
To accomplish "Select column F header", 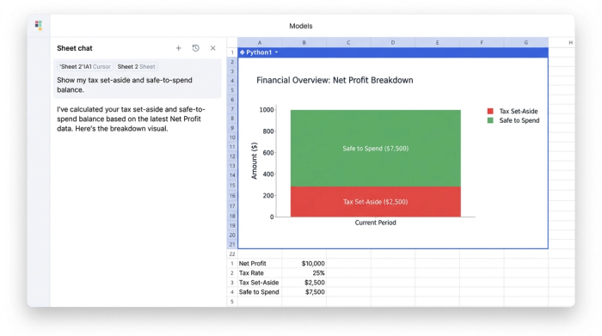I will (482, 43).
